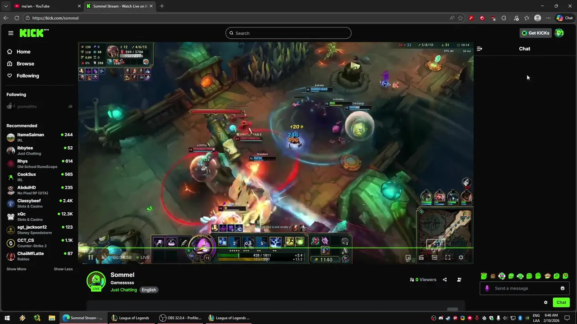Viewport: 577px width, 324px height.
Task: Click the English language tag
Action: click(149, 290)
